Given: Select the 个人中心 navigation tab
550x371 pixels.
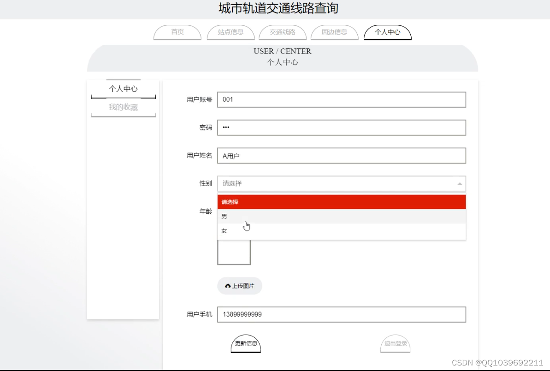Looking at the screenshot, I should [x=387, y=32].
